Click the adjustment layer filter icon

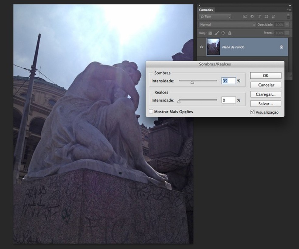252,17
